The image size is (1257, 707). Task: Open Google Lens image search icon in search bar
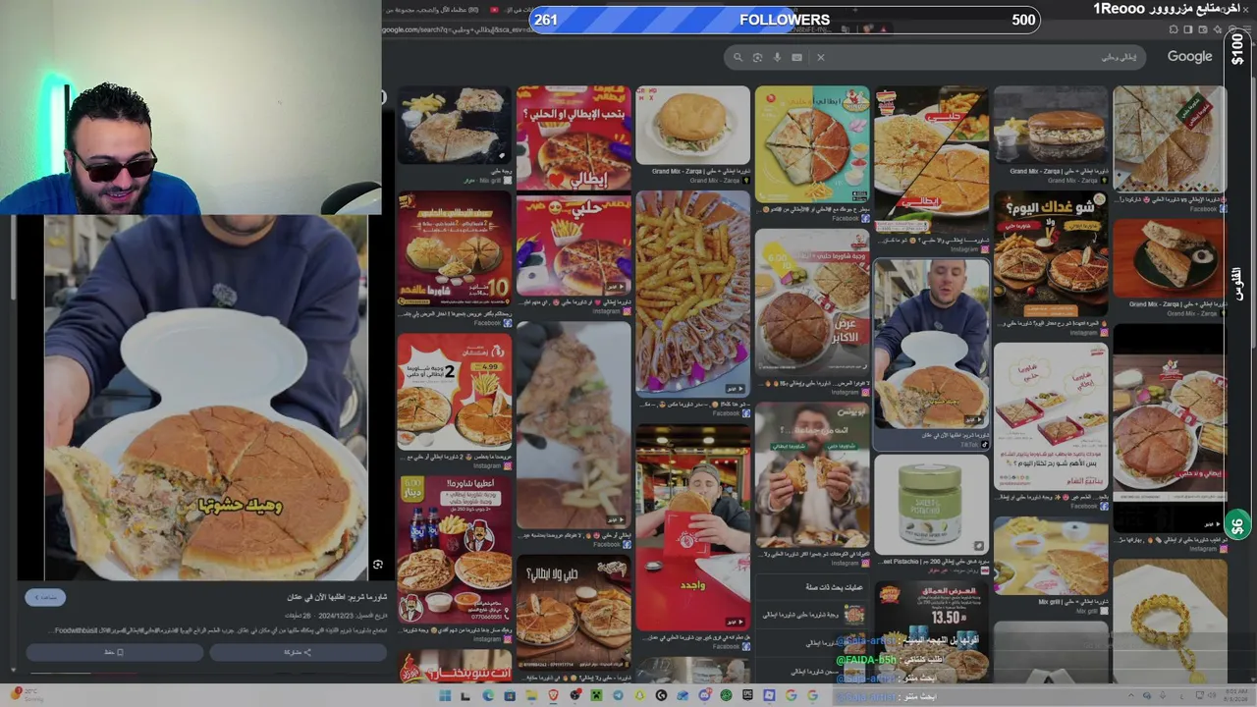coord(757,57)
